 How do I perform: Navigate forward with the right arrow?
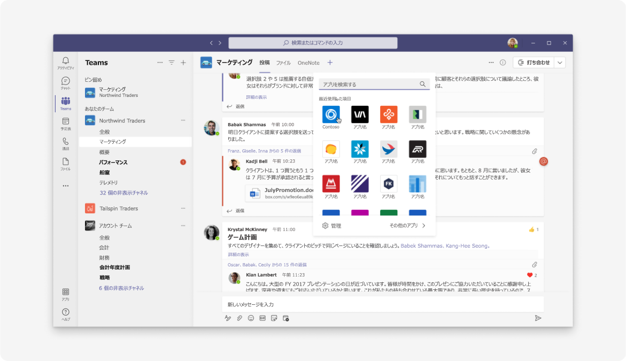pyautogui.click(x=220, y=43)
